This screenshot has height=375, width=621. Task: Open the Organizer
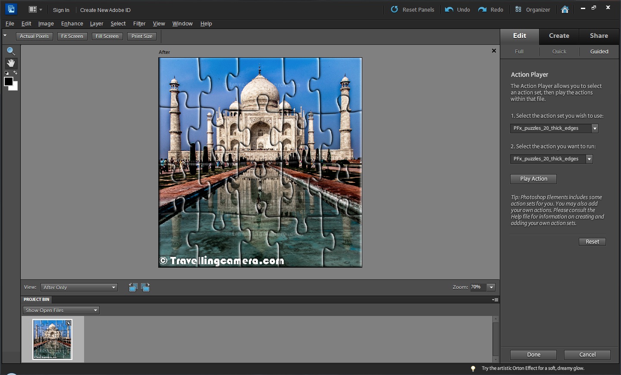tap(533, 9)
